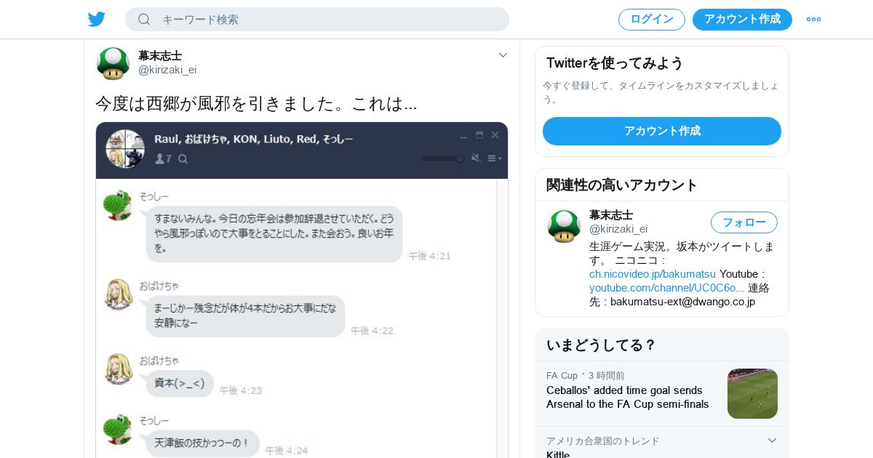Click そっしー Yoshi avatar in first message
The image size is (873, 458).
tap(117, 205)
